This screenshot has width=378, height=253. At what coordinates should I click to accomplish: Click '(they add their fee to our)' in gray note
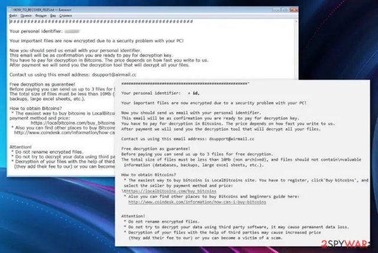tap(206, 238)
